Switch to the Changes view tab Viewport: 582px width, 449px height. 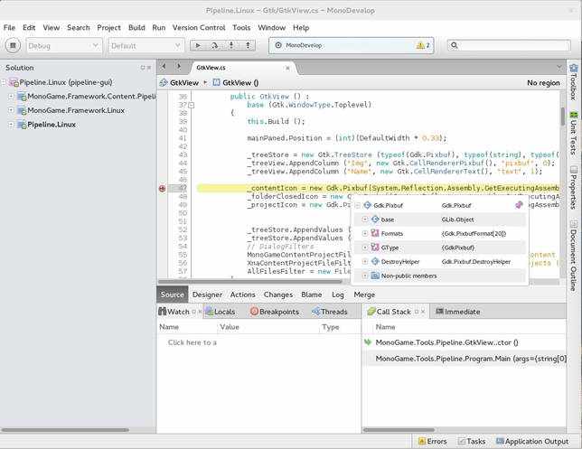pos(278,295)
